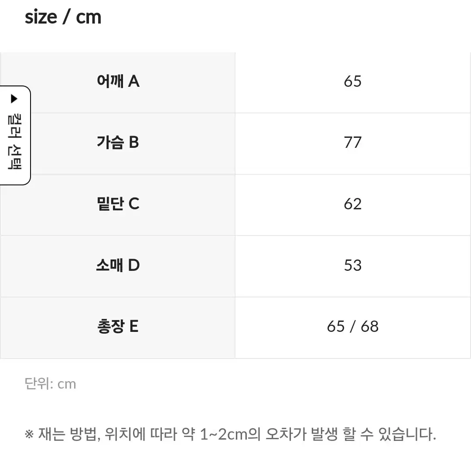Image resolution: width=471 pixels, height=471 pixels.
Task: Select the 소매 D row label
Action: coord(118,265)
